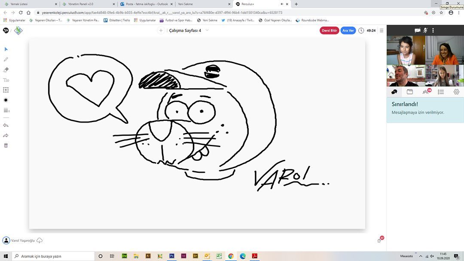Screen dimensions: 464x261
Task: Clear whiteboard with trash icon
Action: 6,145
